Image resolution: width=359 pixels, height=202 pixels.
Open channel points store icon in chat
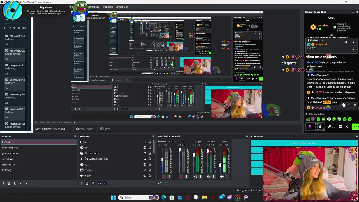pyautogui.click(x=340, y=127)
